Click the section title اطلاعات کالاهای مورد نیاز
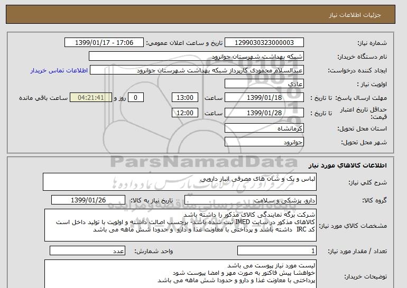The width and height of the screenshot is (407, 288). (347, 165)
